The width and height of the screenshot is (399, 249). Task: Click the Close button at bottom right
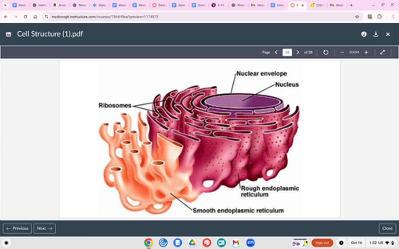pyautogui.click(x=387, y=229)
